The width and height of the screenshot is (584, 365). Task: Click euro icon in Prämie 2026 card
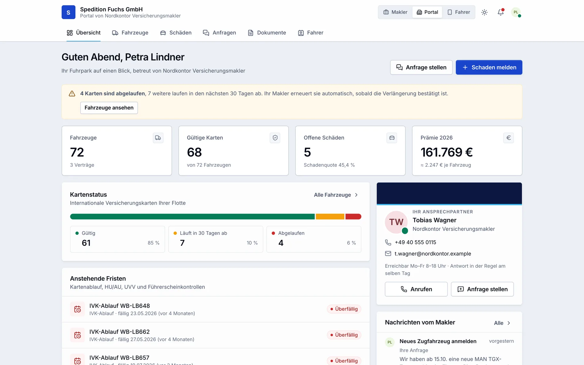pyautogui.click(x=509, y=138)
